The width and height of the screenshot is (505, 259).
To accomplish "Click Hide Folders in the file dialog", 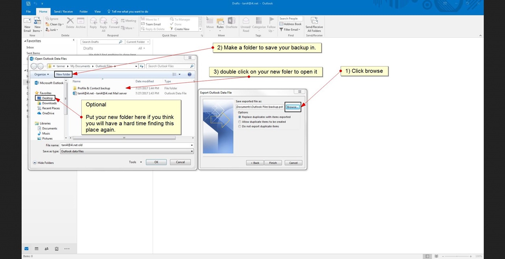I will (43, 163).
